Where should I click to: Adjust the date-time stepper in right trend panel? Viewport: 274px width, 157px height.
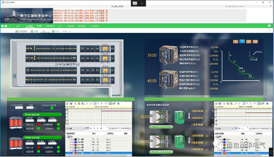(x=271, y=128)
